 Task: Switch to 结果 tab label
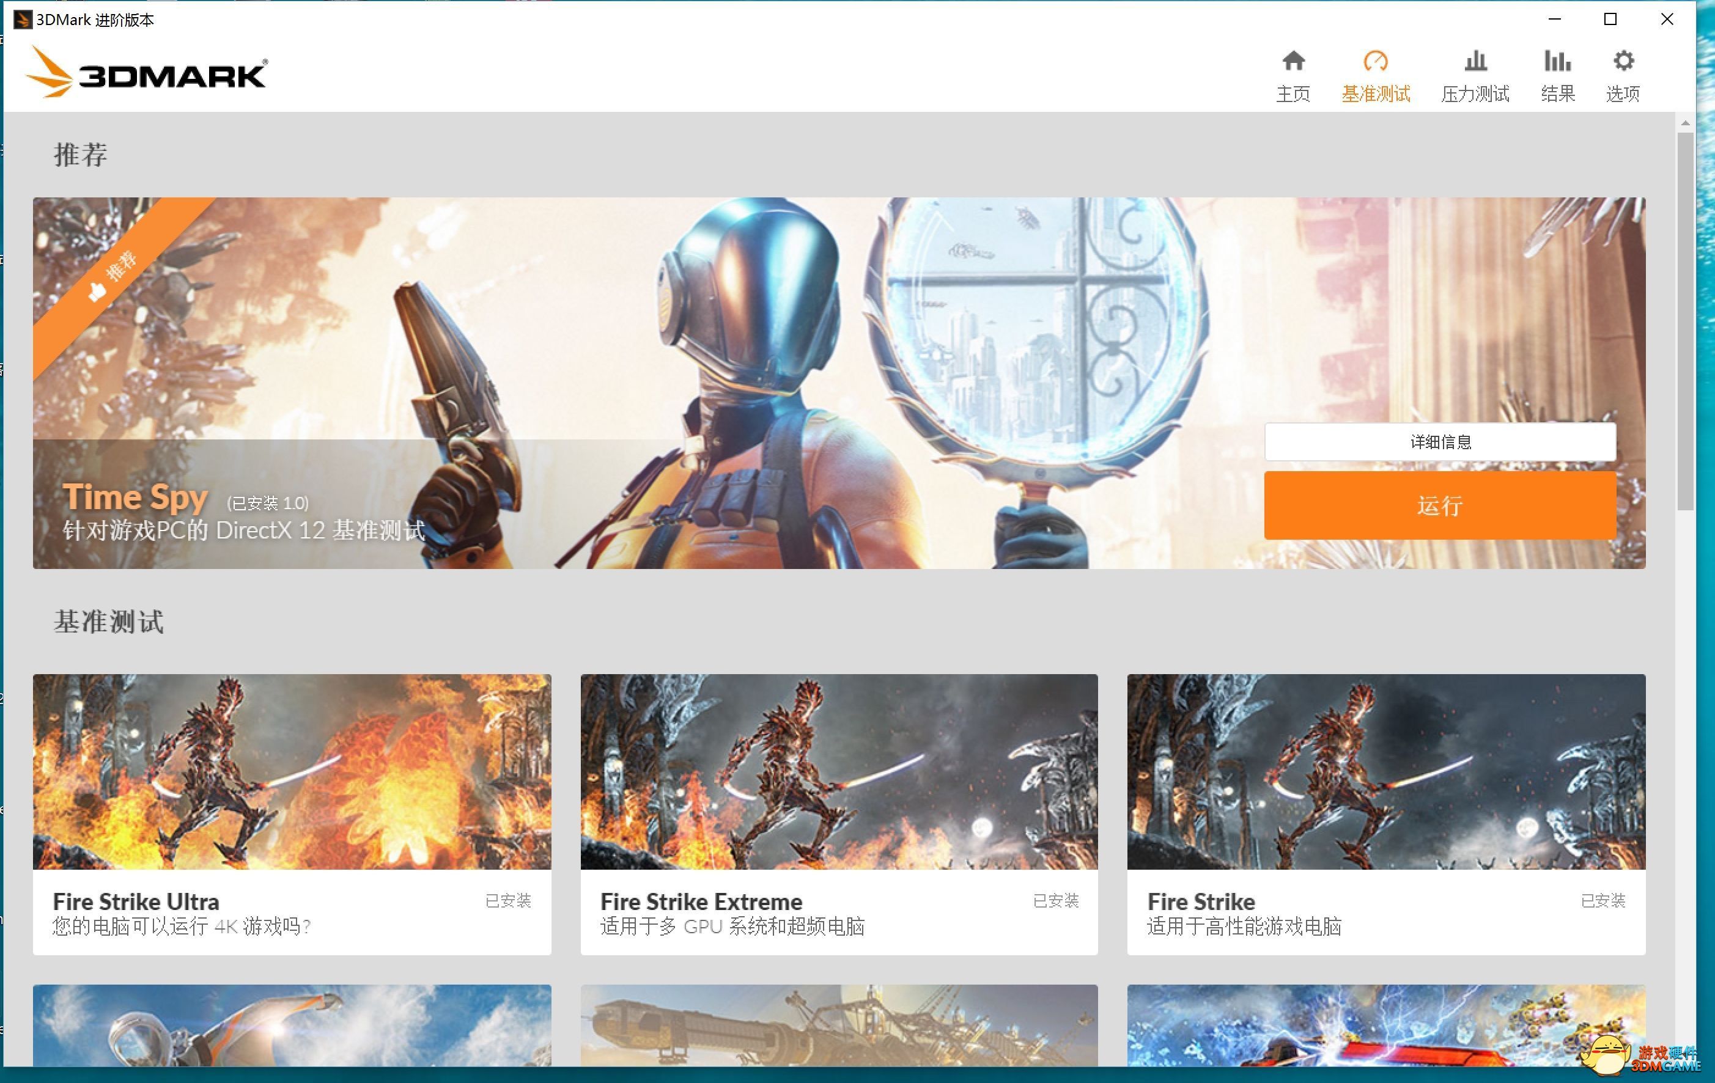click(1557, 94)
